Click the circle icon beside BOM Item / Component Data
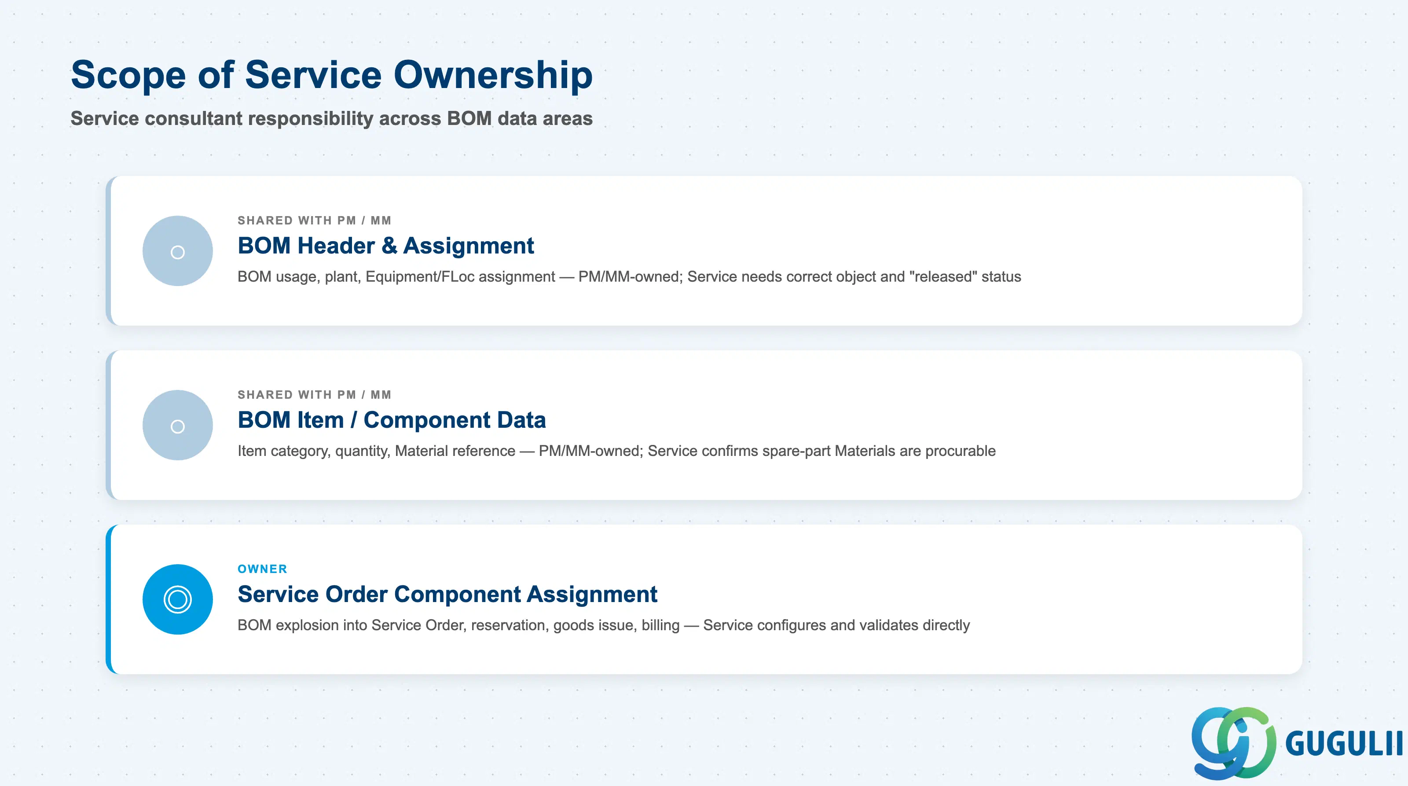 (x=178, y=425)
